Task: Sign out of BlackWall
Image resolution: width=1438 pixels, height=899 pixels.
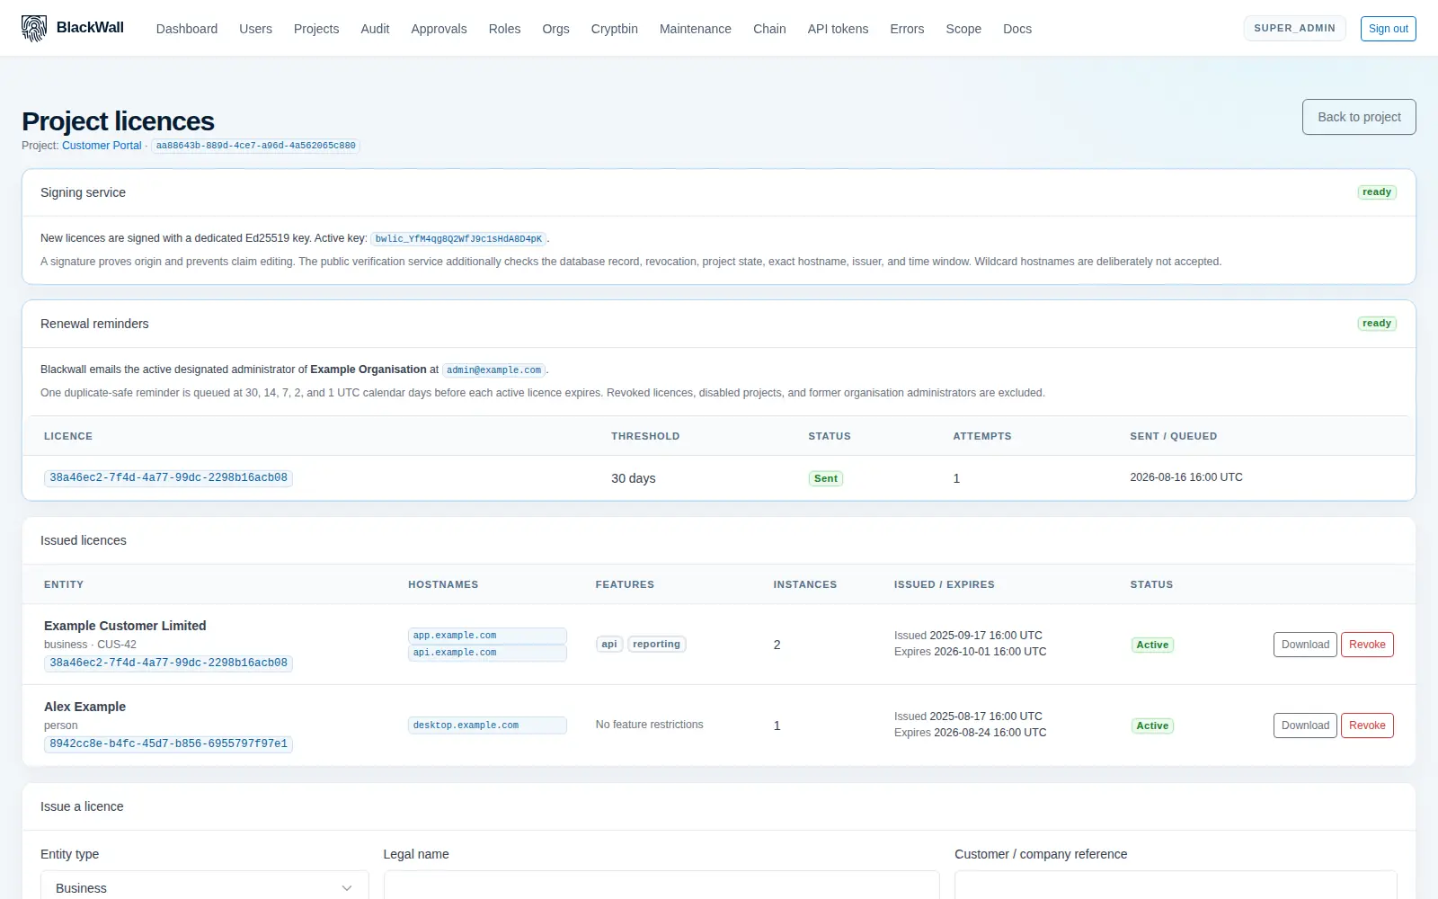Action: [1388, 29]
